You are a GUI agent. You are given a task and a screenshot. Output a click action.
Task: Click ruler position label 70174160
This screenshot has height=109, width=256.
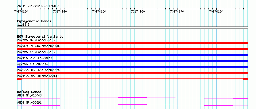tap(138, 11)
